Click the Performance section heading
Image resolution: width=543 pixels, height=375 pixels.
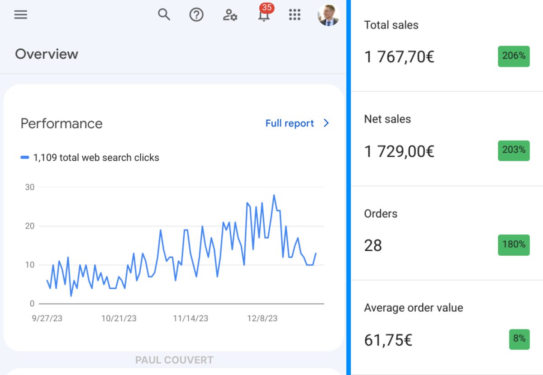coord(61,123)
